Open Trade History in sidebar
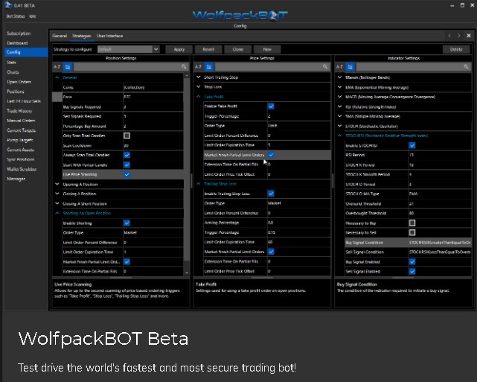Viewport: 477px width, 382px height. point(19,111)
